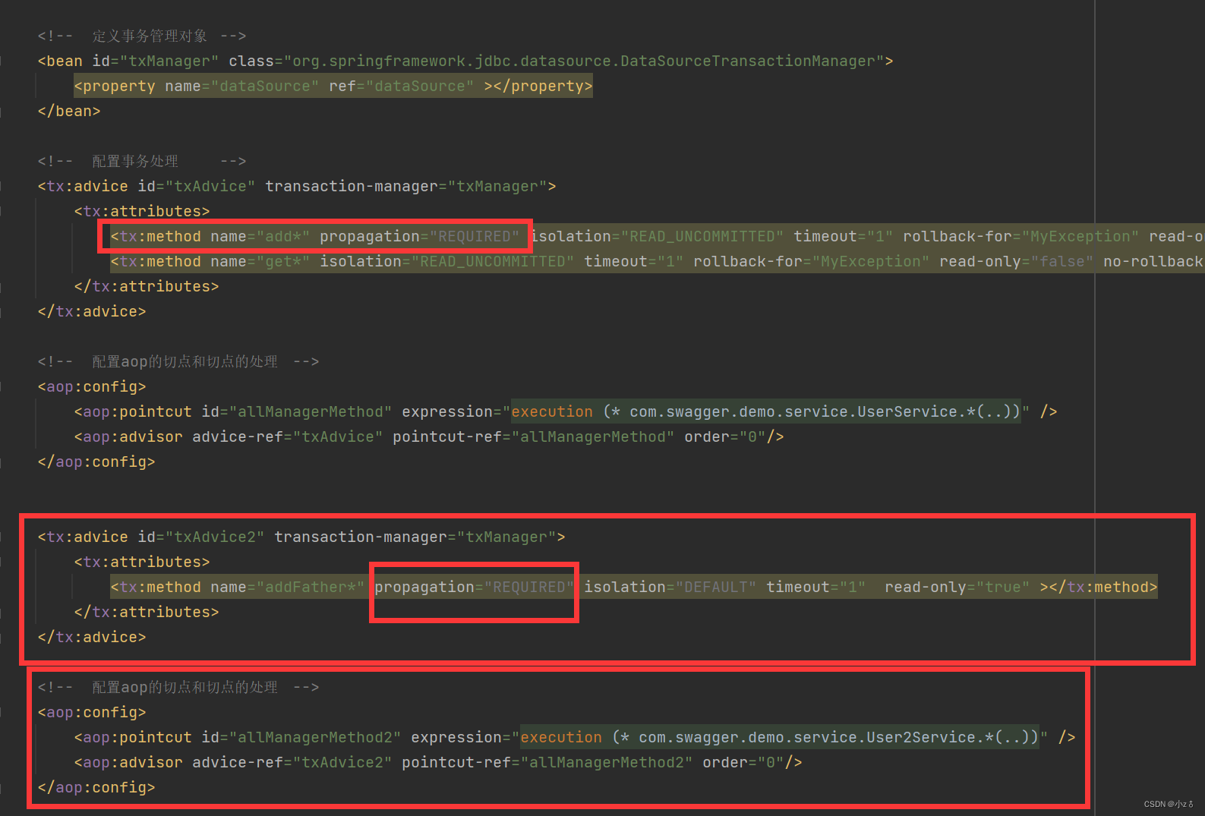
Task: Click the User2Service execution expression
Action: [x=780, y=737]
